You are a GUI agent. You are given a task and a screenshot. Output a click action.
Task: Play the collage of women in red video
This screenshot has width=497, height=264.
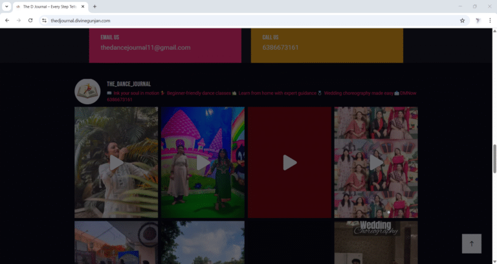[376, 162]
